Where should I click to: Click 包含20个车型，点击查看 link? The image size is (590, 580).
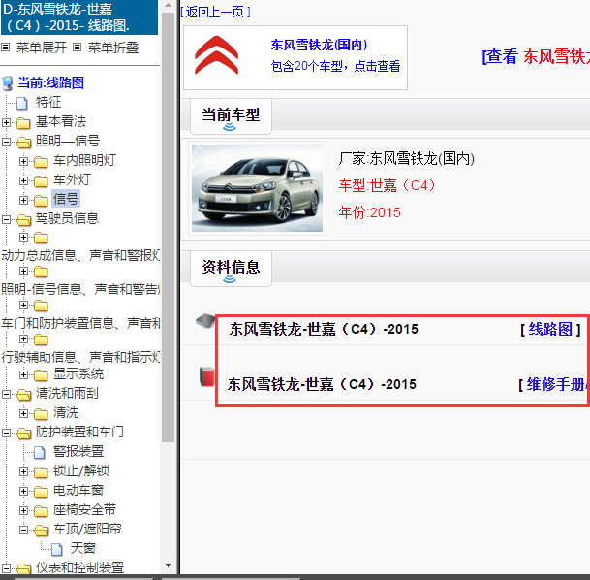[335, 66]
